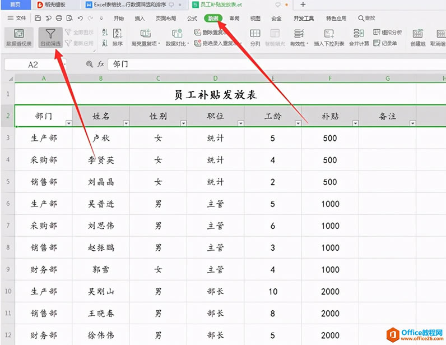Switch to the 开发工具 ribbon tab
This screenshot has width=446, height=345.
(304, 19)
